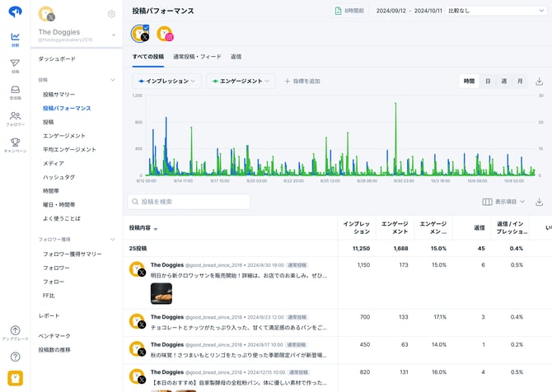
Task: Open the 受信箱 inbox icon
Action: pyautogui.click(x=15, y=91)
